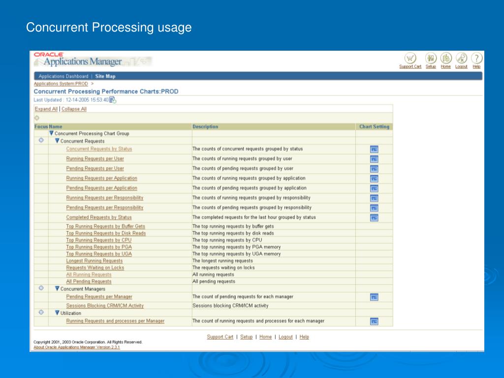
Task: Open Top Running Requests by Disk Reads
Action: [106, 233]
